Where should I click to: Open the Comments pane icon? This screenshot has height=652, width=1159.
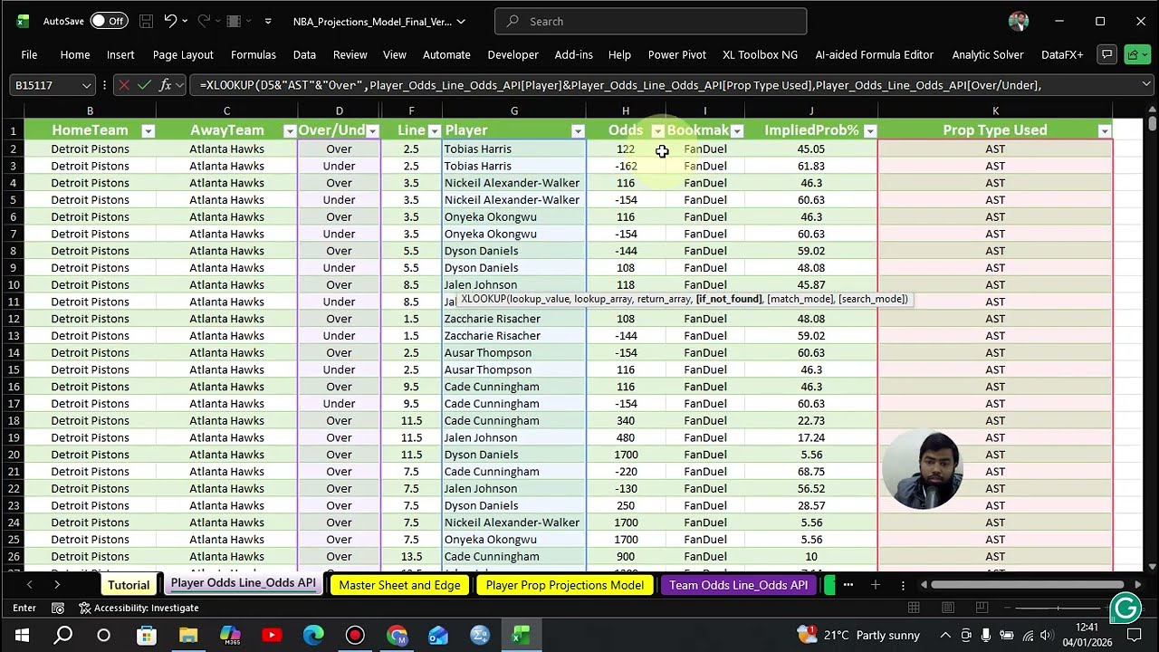1106,54
